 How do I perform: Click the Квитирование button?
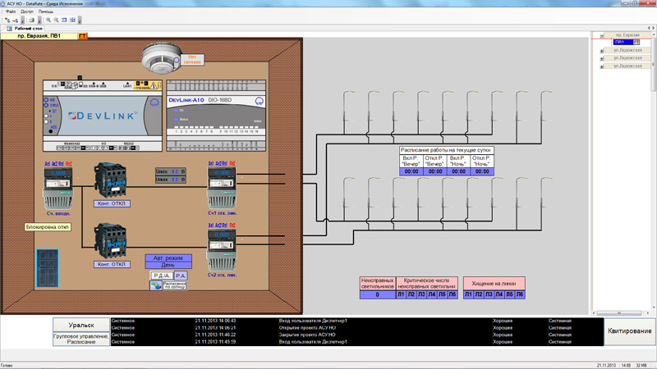(x=630, y=331)
